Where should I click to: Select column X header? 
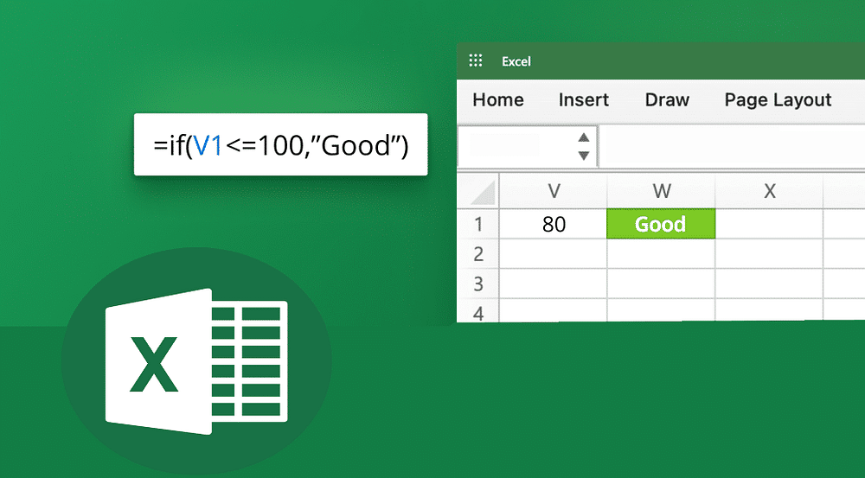(x=769, y=192)
